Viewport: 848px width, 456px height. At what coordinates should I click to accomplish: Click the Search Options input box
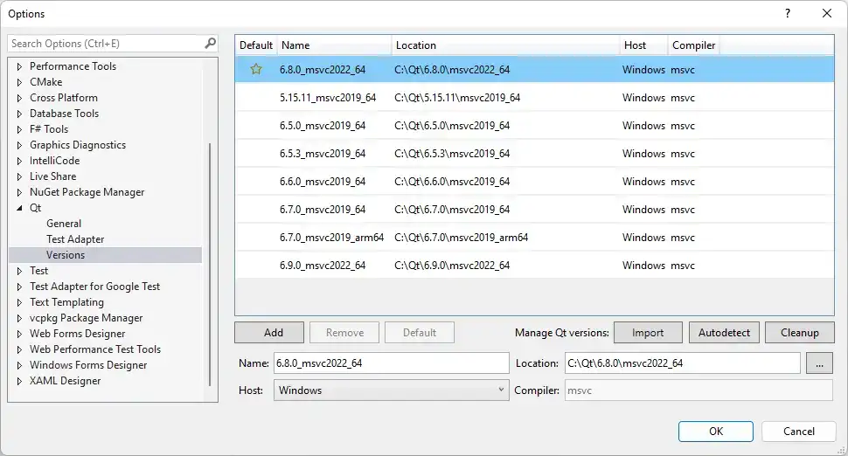click(x=105, y=43)
